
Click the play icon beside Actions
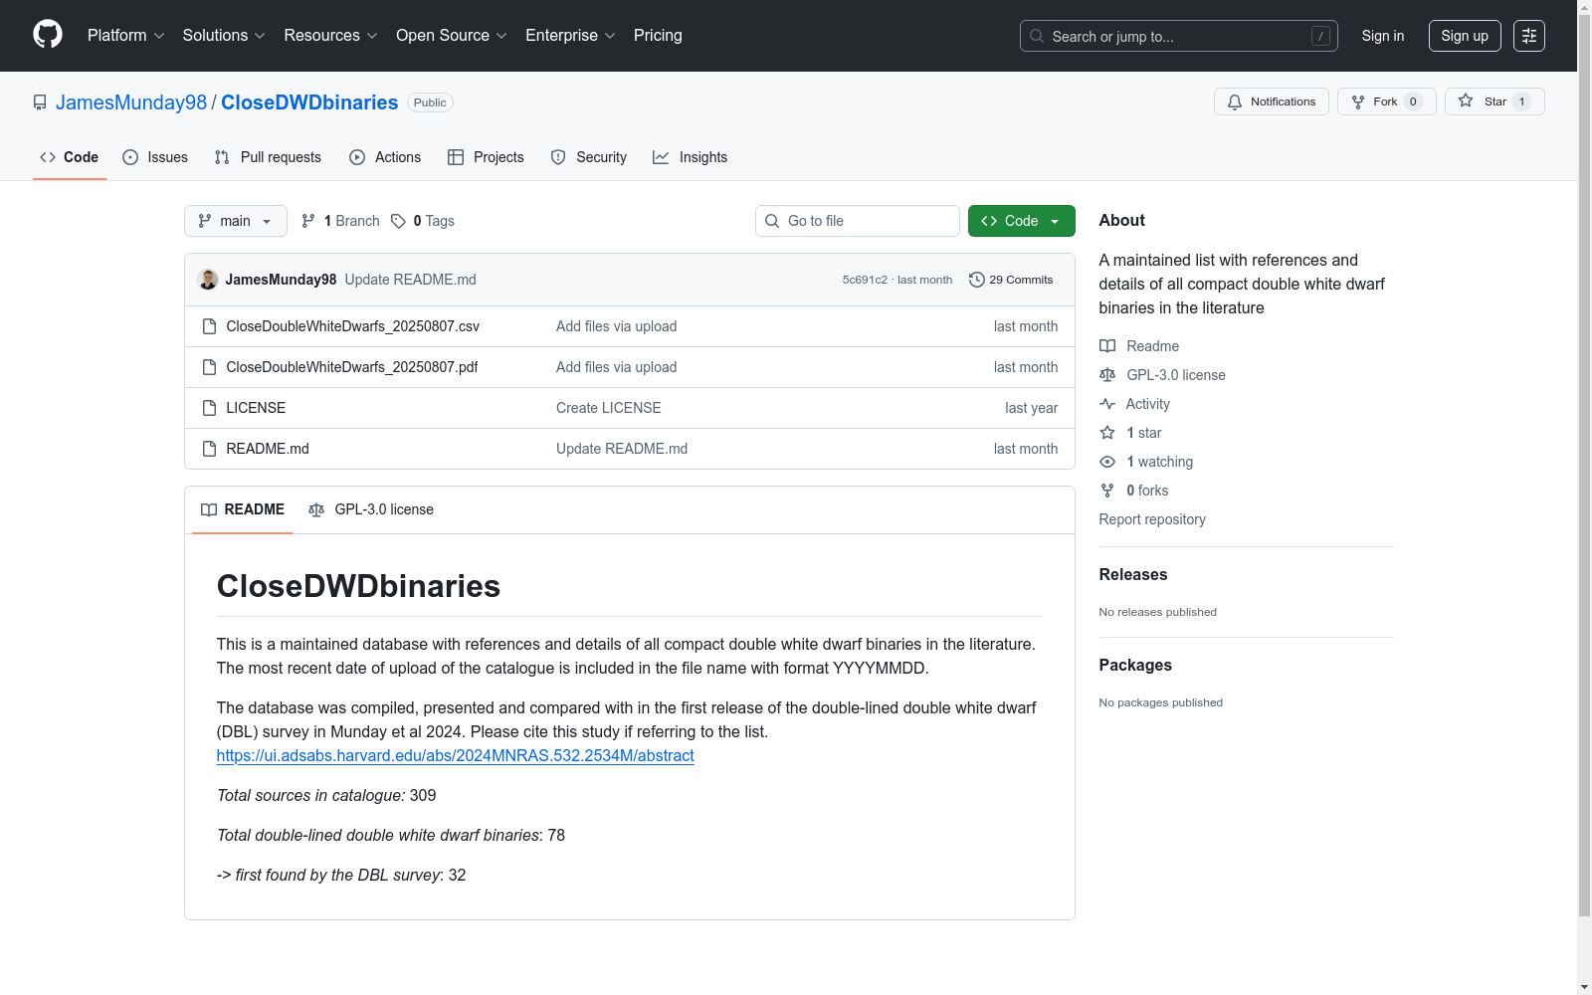pos(357,157)
